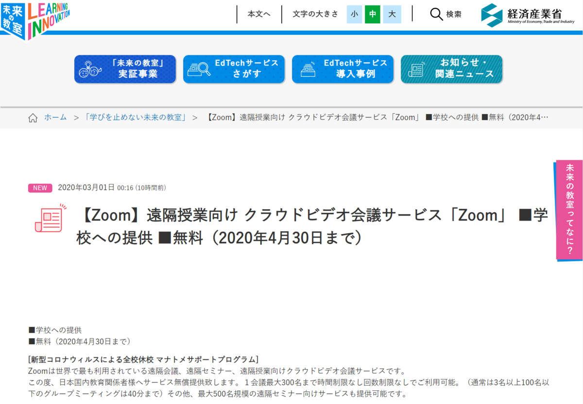
Task: Open the 「未来の教室」実証事業 menu
Action: pyautogui.click(x=125, y=69)
